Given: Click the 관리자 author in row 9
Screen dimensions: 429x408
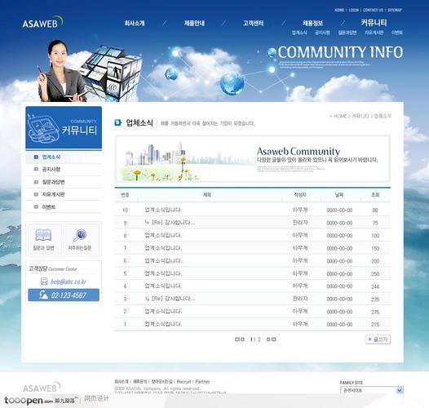Looking at the screenshot, I should tap(300, 223).
